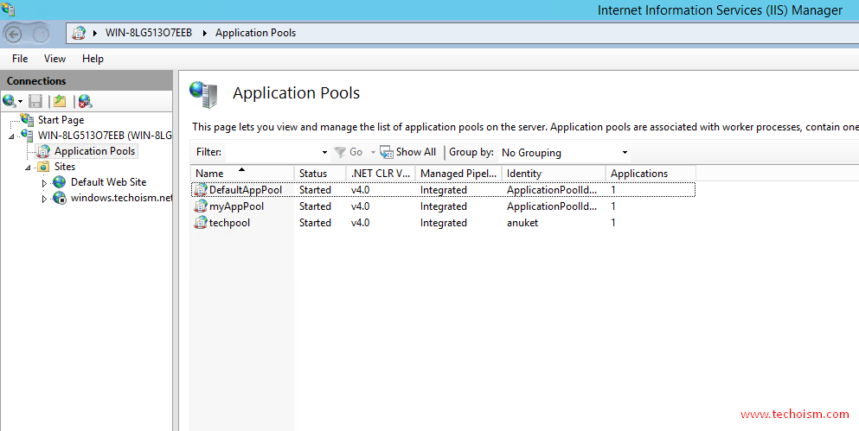This screenshot has height=431, width=859.
Task: Click v4.0 in the myAppPool row
Action: tap(361, 206)
